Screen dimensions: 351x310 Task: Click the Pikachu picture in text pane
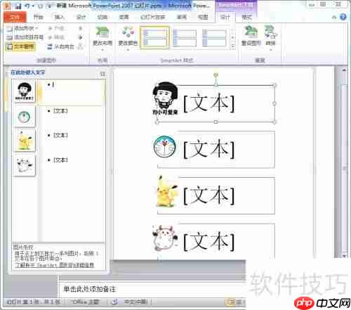pos(25,141)
